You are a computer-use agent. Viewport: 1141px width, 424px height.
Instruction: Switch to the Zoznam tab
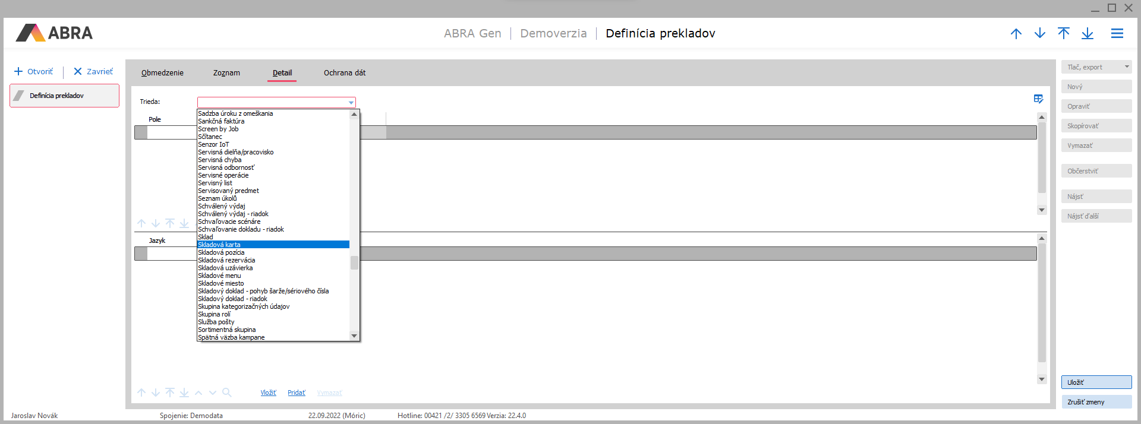tap(226, 73)
